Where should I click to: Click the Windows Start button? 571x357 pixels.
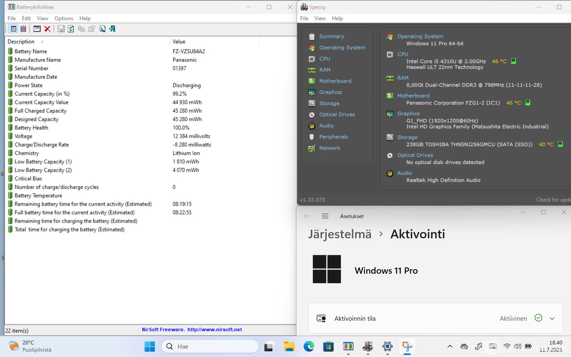click(x=150, y=346)
